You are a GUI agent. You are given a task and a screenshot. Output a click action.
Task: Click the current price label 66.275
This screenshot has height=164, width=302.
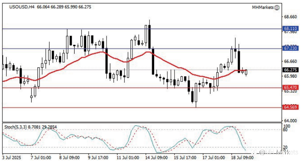point(290,70)
